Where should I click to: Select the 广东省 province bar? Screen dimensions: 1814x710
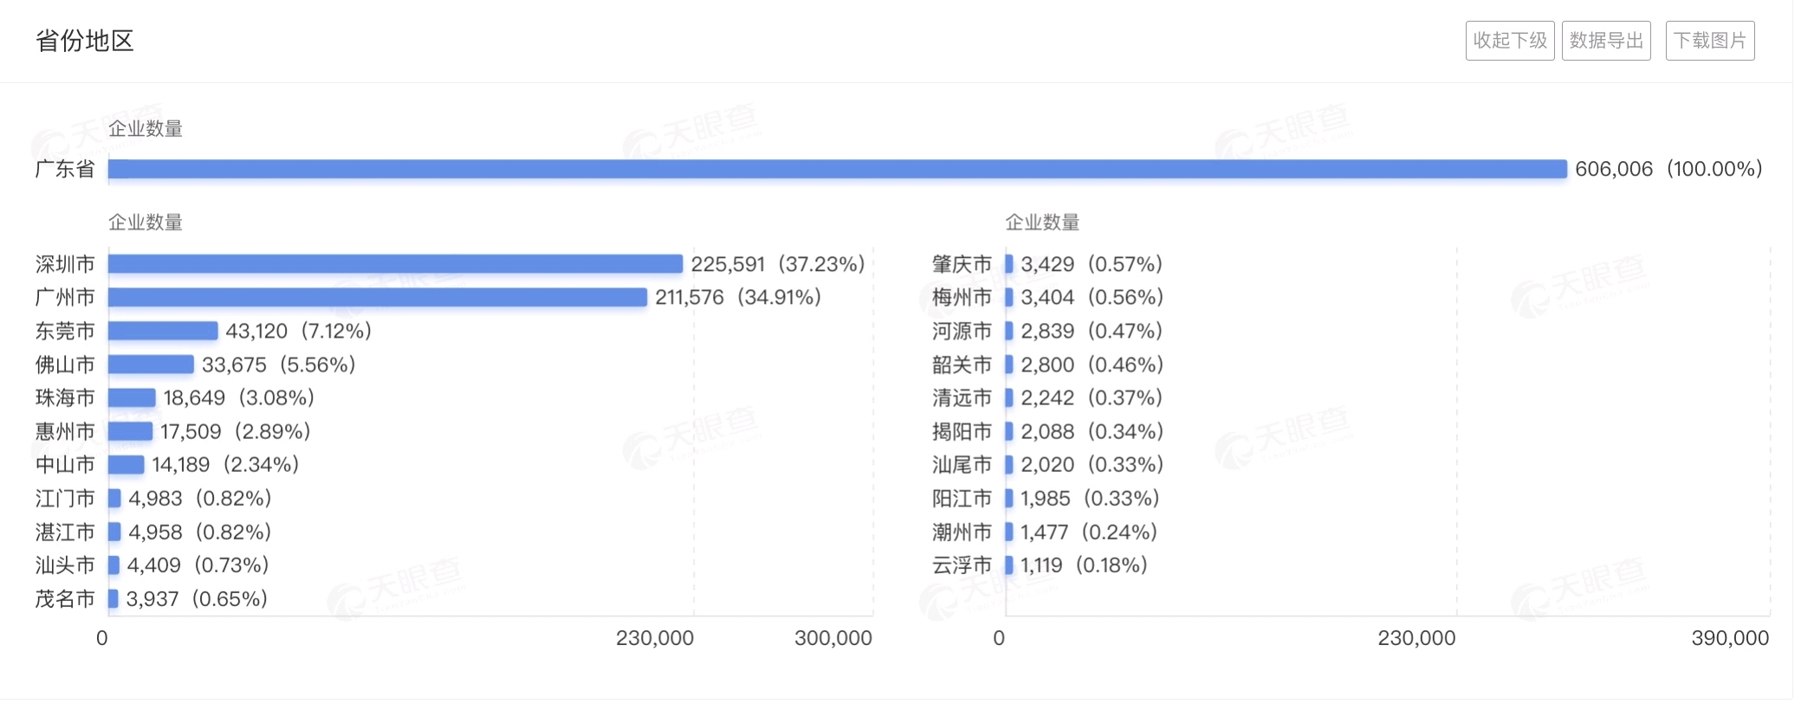pyautogui.click(x=837, y=169)
